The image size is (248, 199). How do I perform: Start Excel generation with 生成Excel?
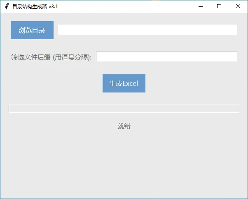[x=124, y=83]
